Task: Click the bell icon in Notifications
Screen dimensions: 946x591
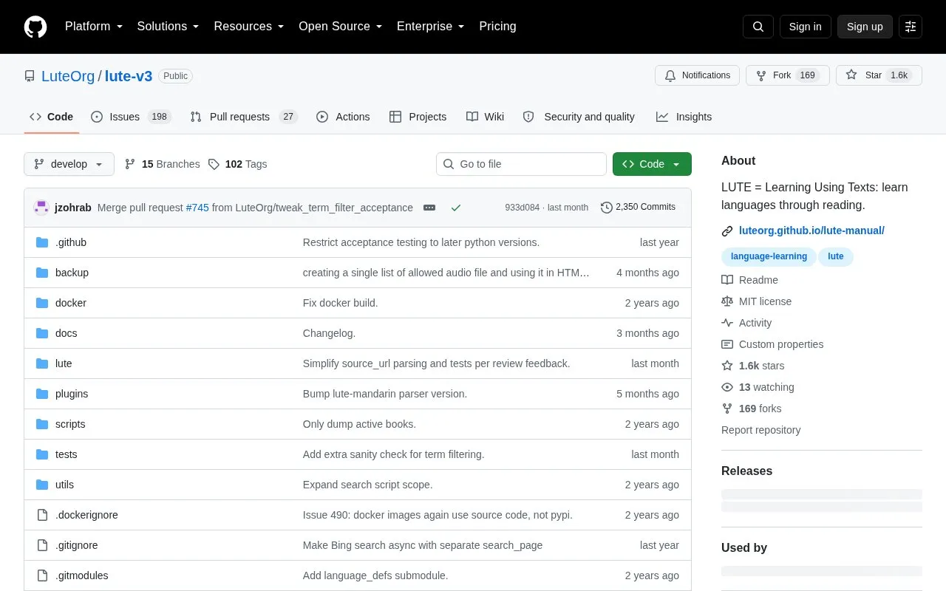Action: [x=670, y=75]
